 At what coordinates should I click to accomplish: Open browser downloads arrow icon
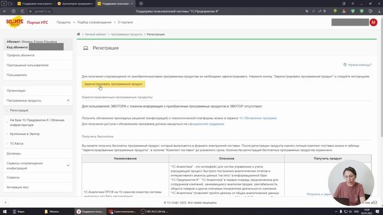point(379,11)
